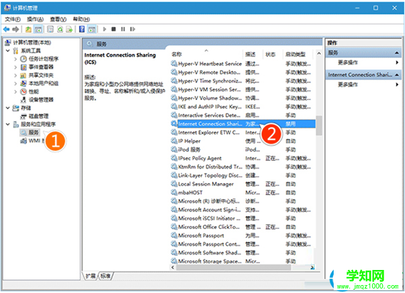Select 计算机管理(本地) root node
This screenshot has height=293, width=405.
(32, 42)
